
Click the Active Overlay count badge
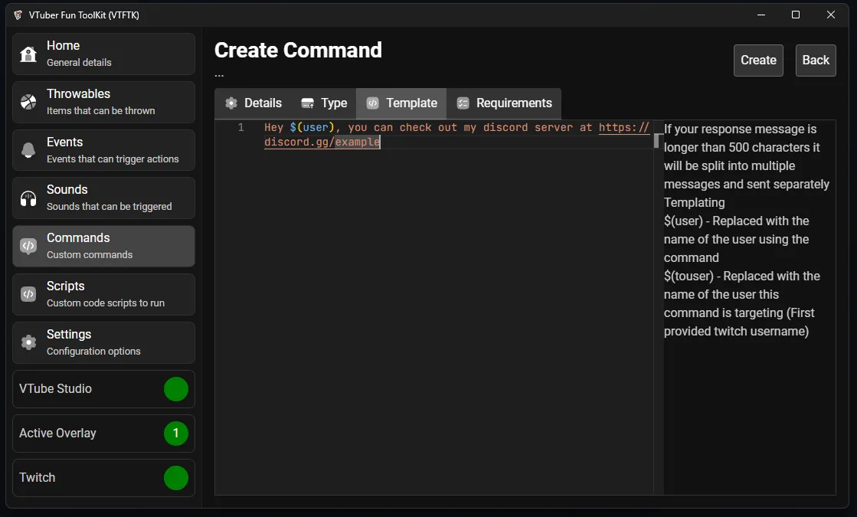click(175, 434)
